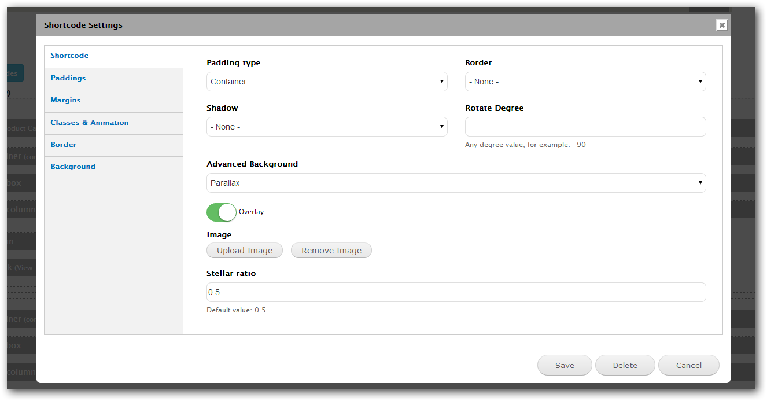Select the Classes & Animation tab
This screenshot has width=767, height=401.
(90, 123)
